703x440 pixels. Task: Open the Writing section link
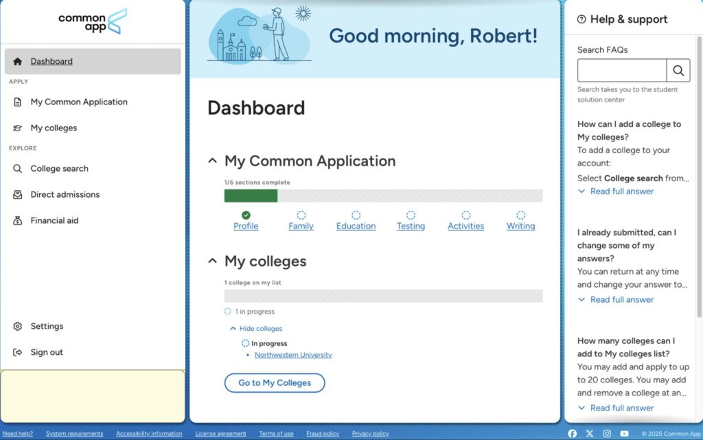(x=520, y=227)
